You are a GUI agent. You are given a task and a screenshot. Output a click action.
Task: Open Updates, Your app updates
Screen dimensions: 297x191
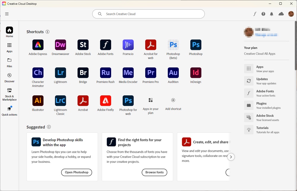pos(266,81)
